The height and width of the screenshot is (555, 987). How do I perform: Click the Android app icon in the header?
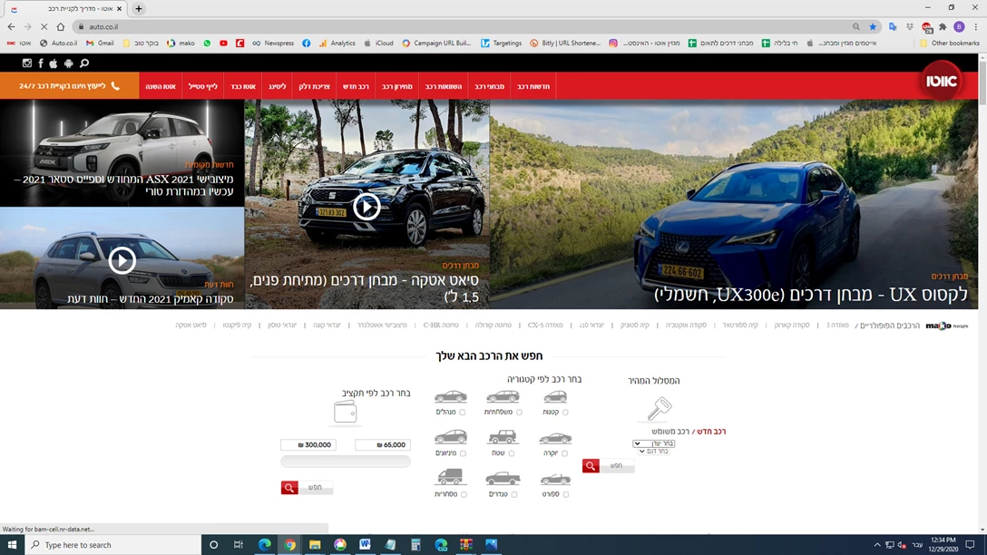pos(68,63)
